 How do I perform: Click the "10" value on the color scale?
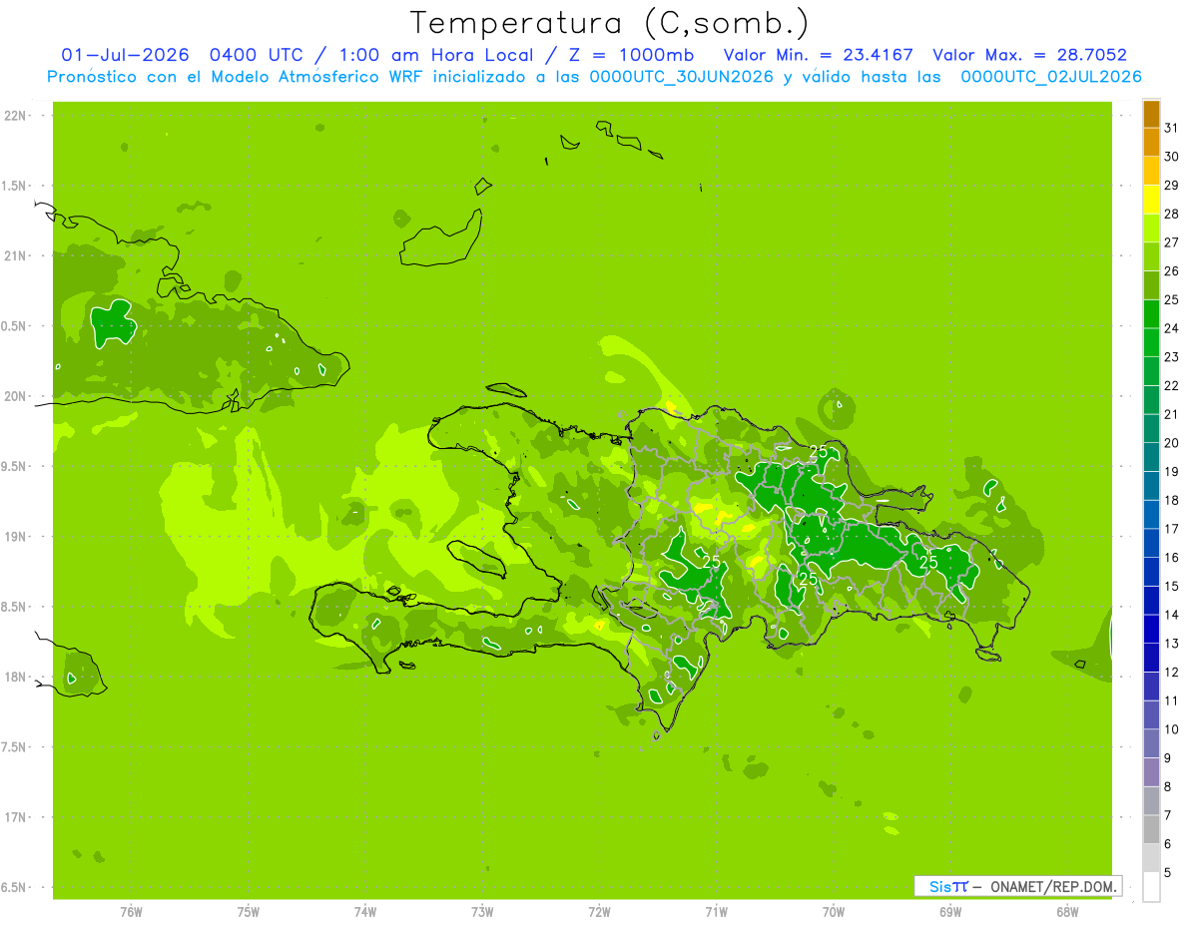click(x=1172, y=729)
